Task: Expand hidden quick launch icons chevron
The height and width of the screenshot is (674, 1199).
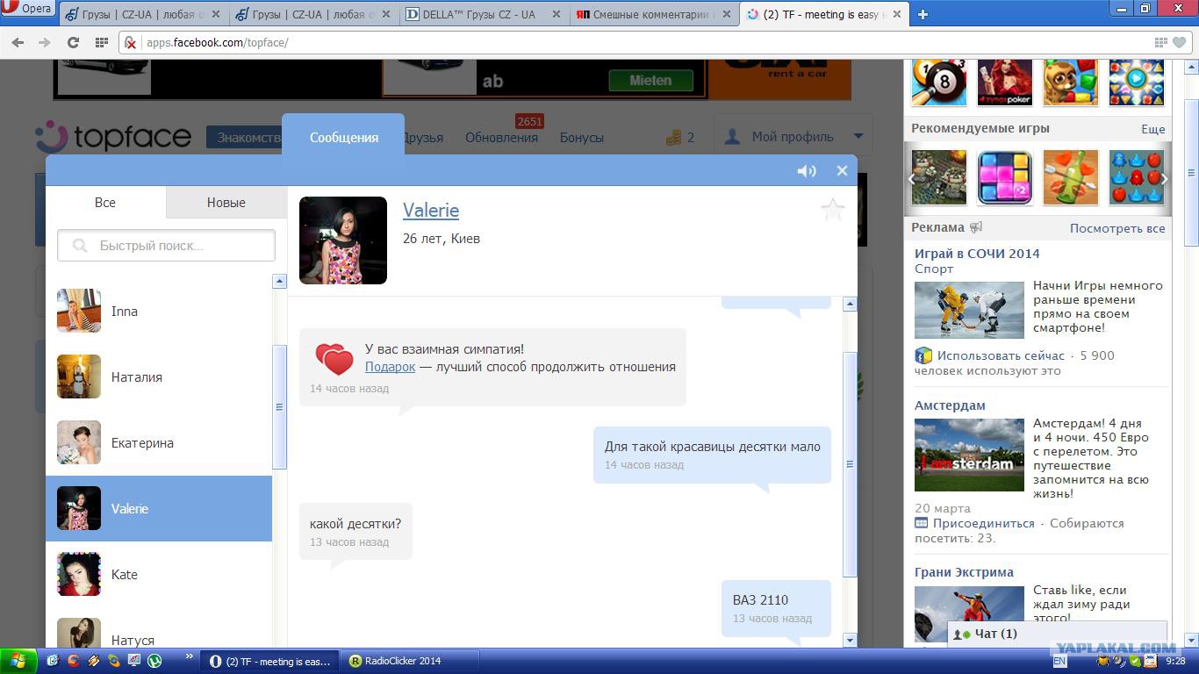Action: [x=189, y=658]
